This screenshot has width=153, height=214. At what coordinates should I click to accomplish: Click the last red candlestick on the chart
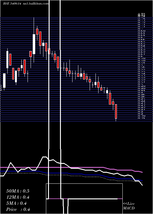(116, 111)
